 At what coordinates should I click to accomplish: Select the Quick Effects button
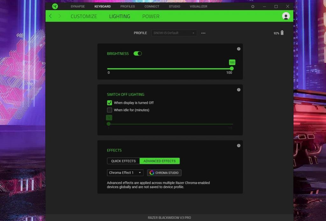[123, 161]
